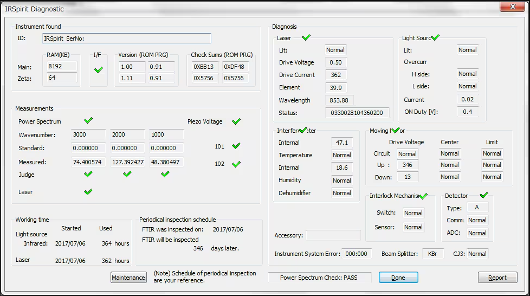The image size is (530, 296).
Task: Click the Main RAM value 8192
Action: click(62, 66)
